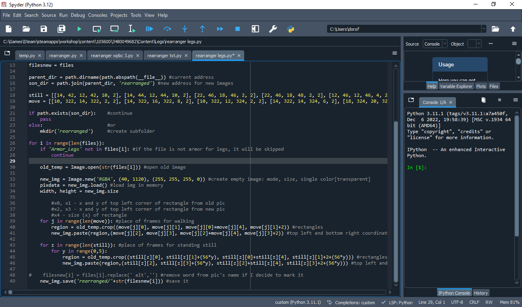Open Tools menu

pyautogui.click(x=136, y=15)
